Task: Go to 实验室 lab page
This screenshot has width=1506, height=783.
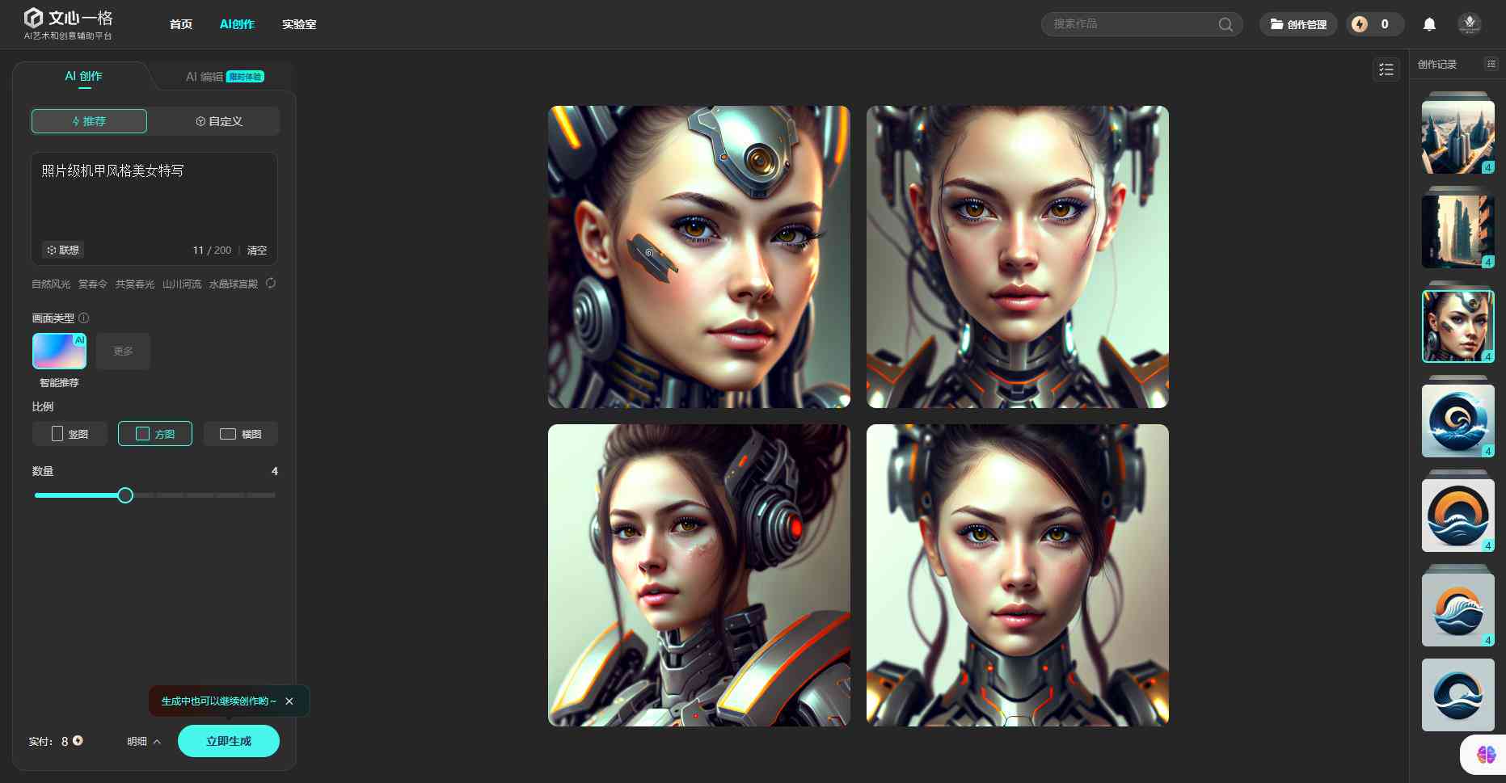Action: point(299,24)
